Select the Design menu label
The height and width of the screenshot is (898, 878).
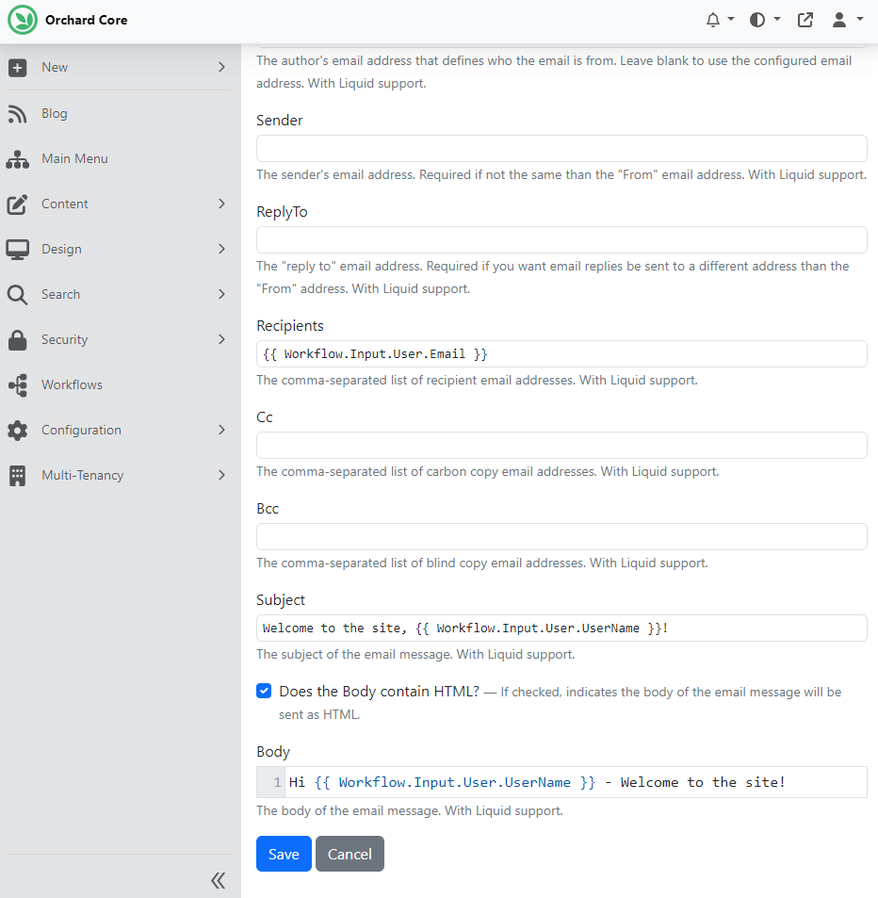tap(61, 249)
